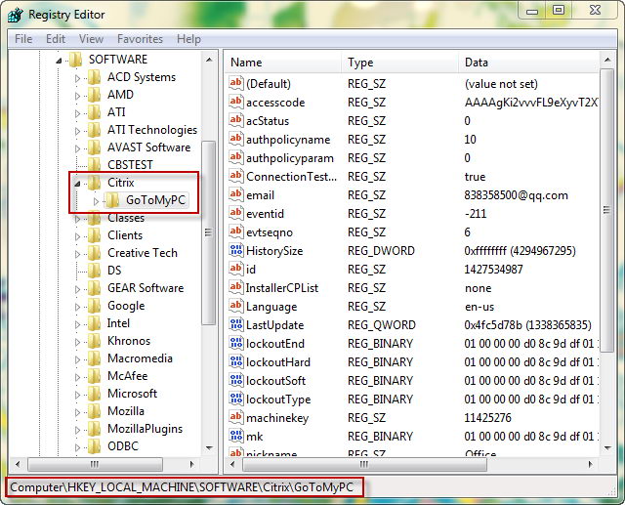The image size is (625, 505).
Task: Expand the GoToMyPC tree node
Action: click(96, 201)
